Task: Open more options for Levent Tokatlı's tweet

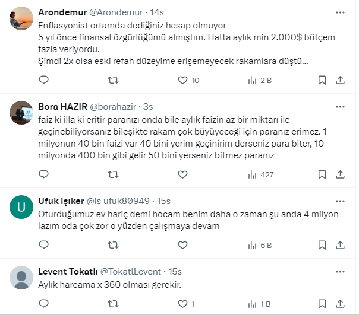Action: [x=339, y=271]
